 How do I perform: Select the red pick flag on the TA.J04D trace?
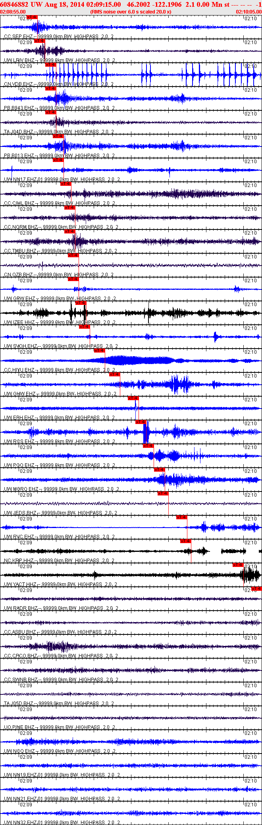tap(51, 112)
